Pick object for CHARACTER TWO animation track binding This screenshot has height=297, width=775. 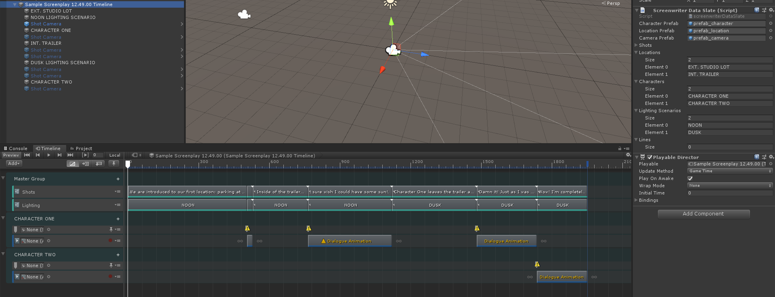(49, 277)
